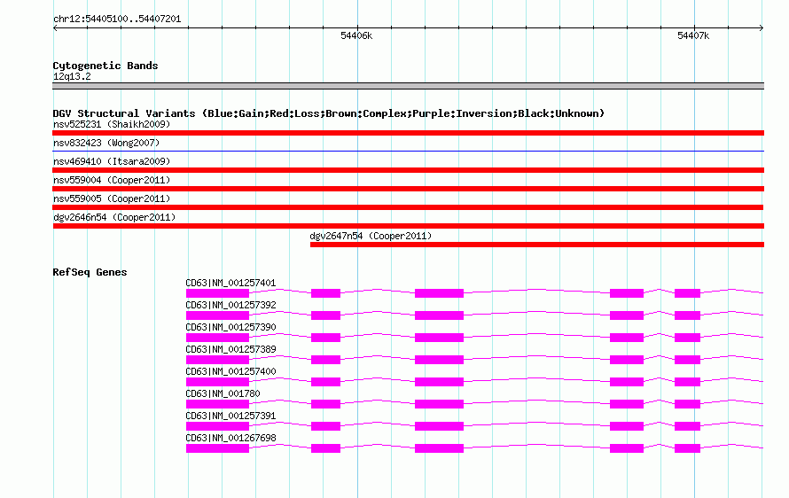This screenshot has height=498, width=789.
Task: Click the second exon block of NM_001257392
Action: click(x=325, y=315)
